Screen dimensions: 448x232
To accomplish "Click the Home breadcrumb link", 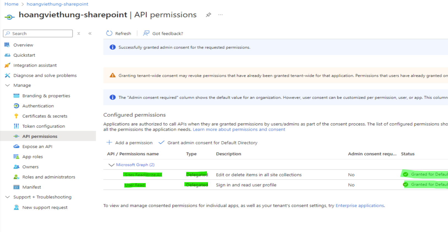I will click(x=12, y=4).
